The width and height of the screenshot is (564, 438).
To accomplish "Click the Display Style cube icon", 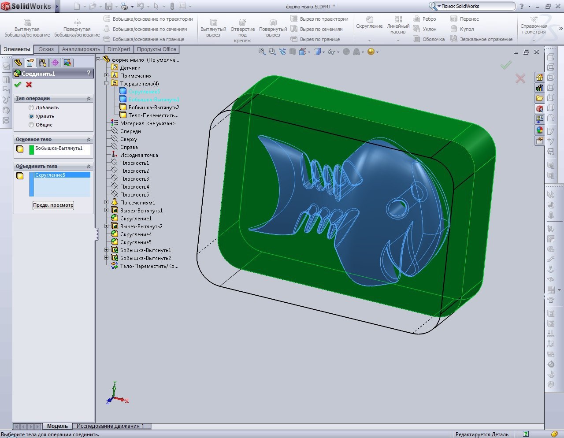I will click(318, 52).
